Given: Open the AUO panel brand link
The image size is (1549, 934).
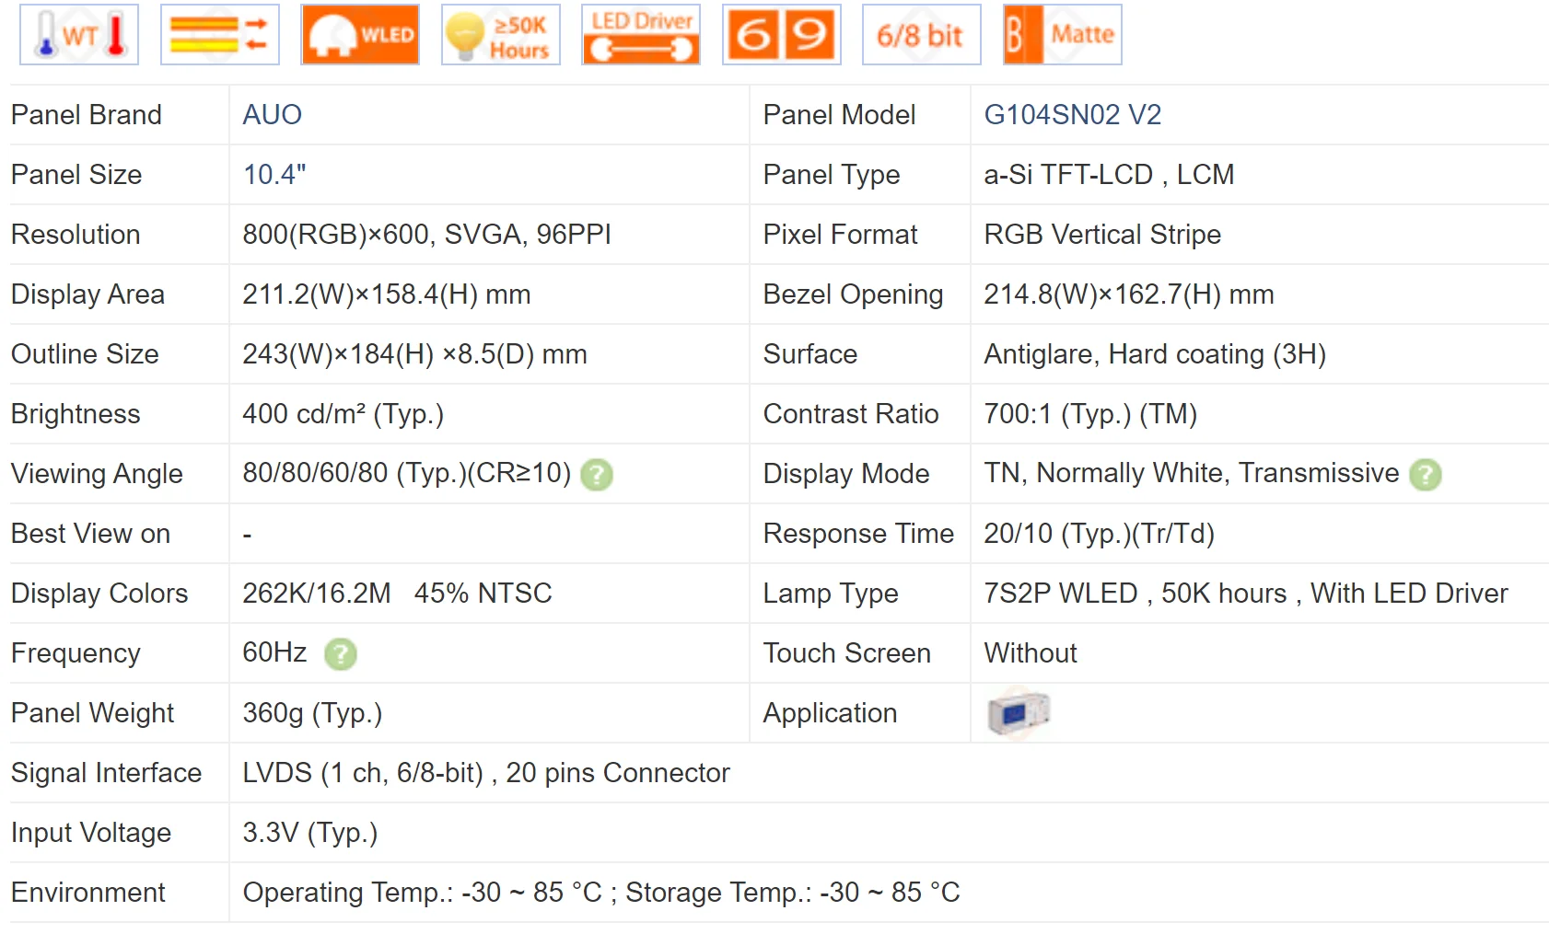Looking at the screenshot, I should (273, 115).
